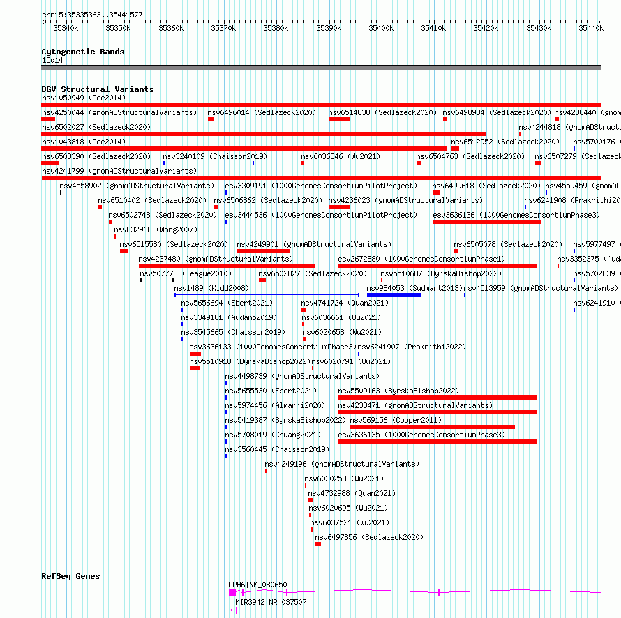Select nsv5974456 (Almarri2020) label
The width and height of the screenshot is (621, 618).
tap(275, 405)
